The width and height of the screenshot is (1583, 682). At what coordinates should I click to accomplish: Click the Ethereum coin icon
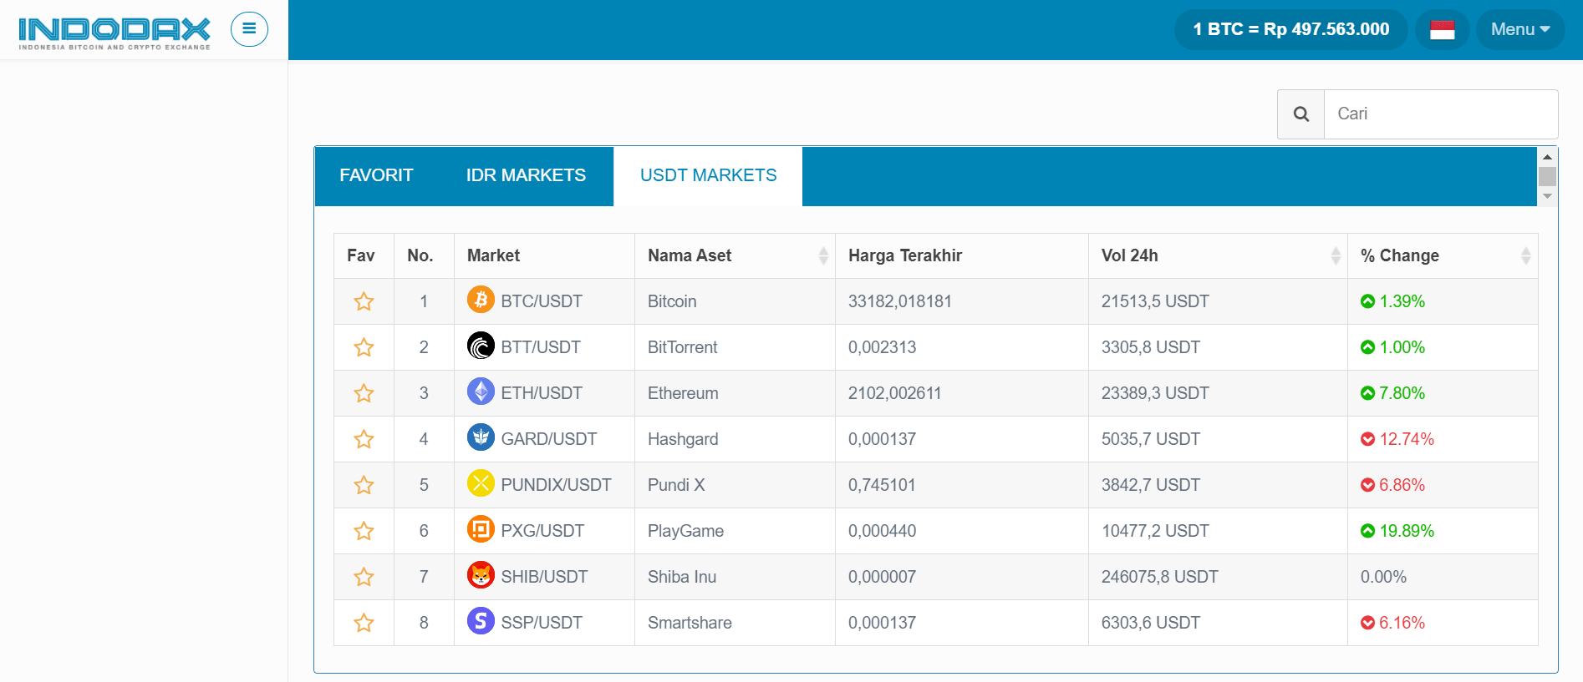pyautogui.click(x=481, y=392)
